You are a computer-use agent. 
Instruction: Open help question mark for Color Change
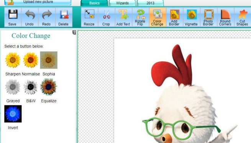[74, 32]
